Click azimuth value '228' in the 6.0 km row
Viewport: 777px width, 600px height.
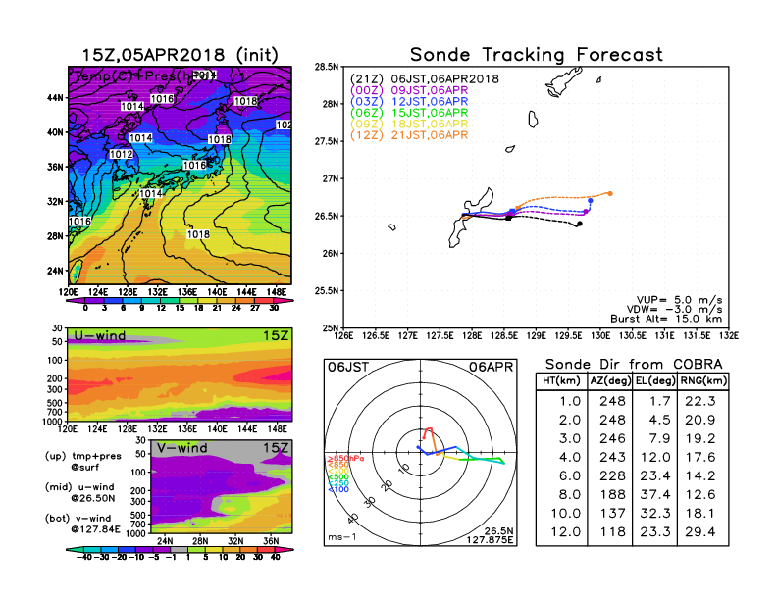612,476
